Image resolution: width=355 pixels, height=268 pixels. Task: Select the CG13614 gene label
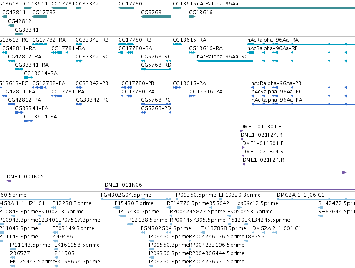(x=35, y=4)
